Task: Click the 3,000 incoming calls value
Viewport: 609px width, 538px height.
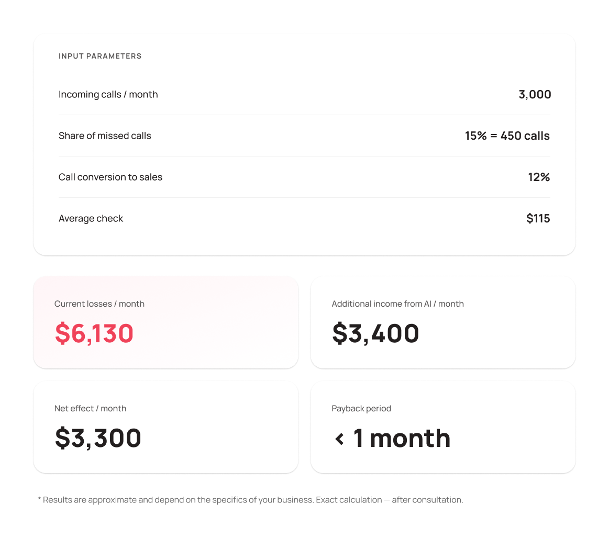Action: [535, 95]
